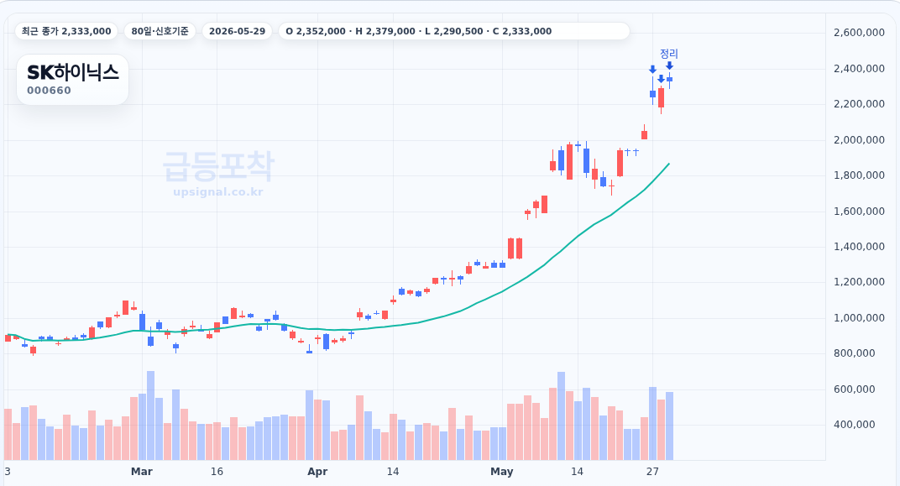Click the 1,400,000 price axis label
Screen dimensions: 900x486
(x=859, y=247)
